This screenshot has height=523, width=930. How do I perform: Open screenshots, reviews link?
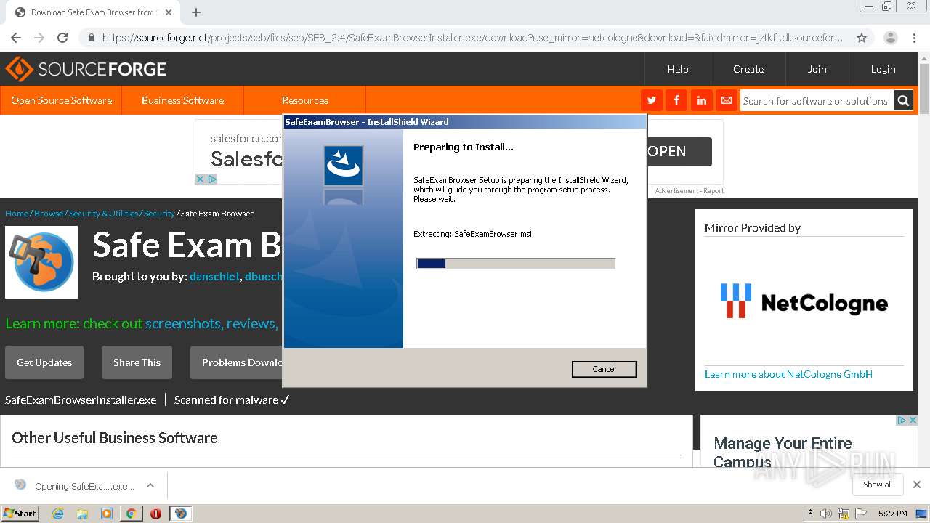211,323
